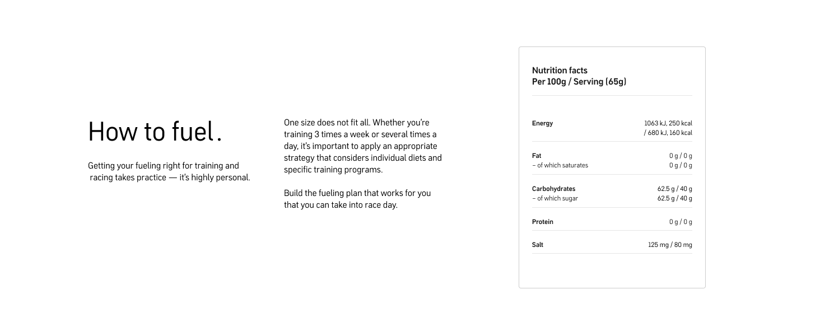Viewport: 820px width, 336px height.
Task: Click the "Per 100g / Serving (65g)" subtitle
Action: point(579,82)
